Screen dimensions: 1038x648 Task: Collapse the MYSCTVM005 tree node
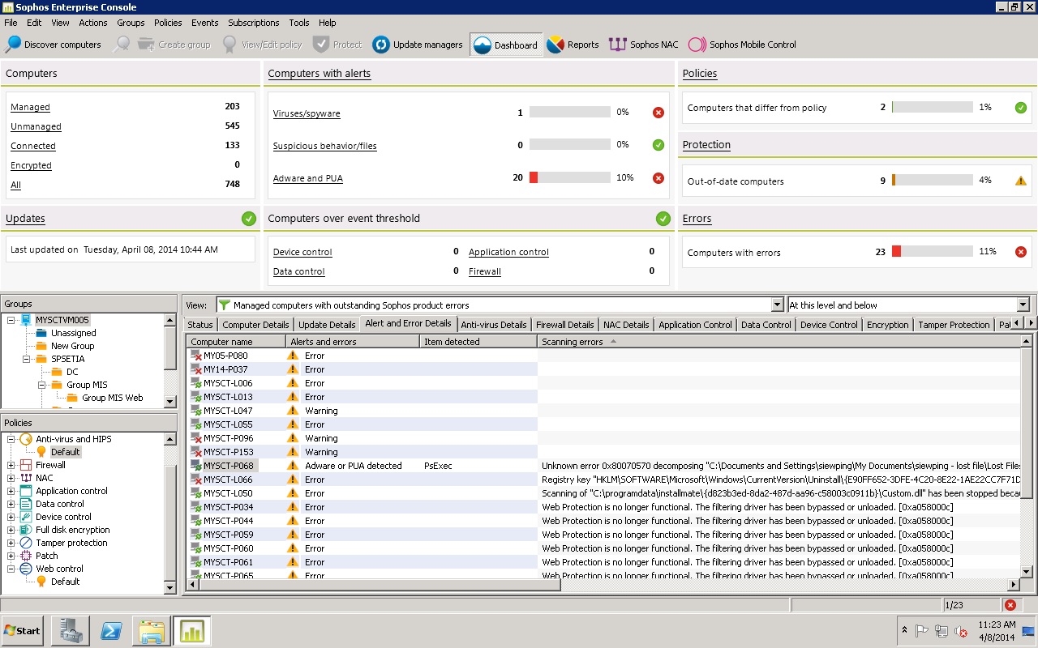12,320
